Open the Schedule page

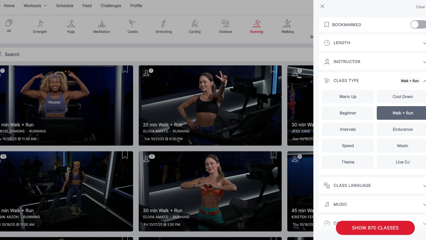pos(65,6)
